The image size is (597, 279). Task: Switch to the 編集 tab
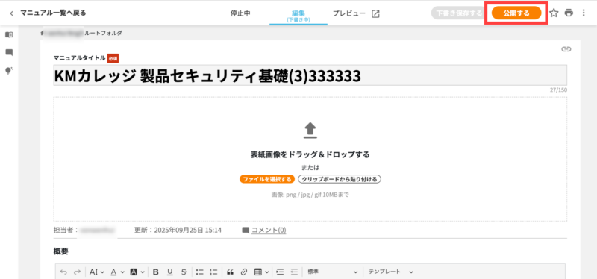coord(298,15)
